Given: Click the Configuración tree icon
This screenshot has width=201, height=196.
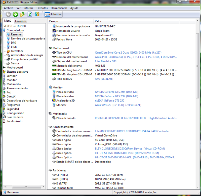Looking at the screenshot, I should pyautogui.click(x=4, y=113).
